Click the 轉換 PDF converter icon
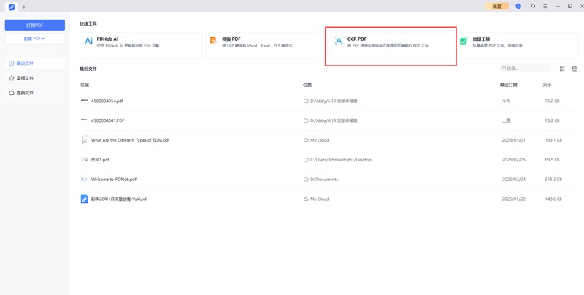The height and width of the screenshot is (295, 584). (213, 41)
